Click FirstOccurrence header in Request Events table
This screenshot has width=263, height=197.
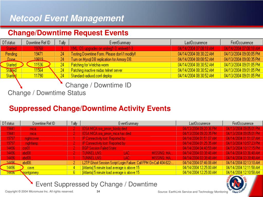coord(242,43)
